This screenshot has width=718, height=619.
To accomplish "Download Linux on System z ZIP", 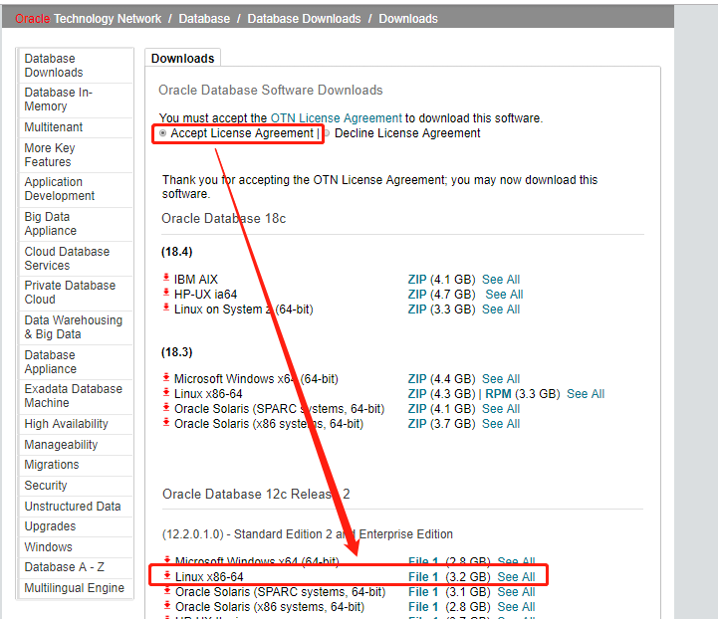I will click(417, 309).
